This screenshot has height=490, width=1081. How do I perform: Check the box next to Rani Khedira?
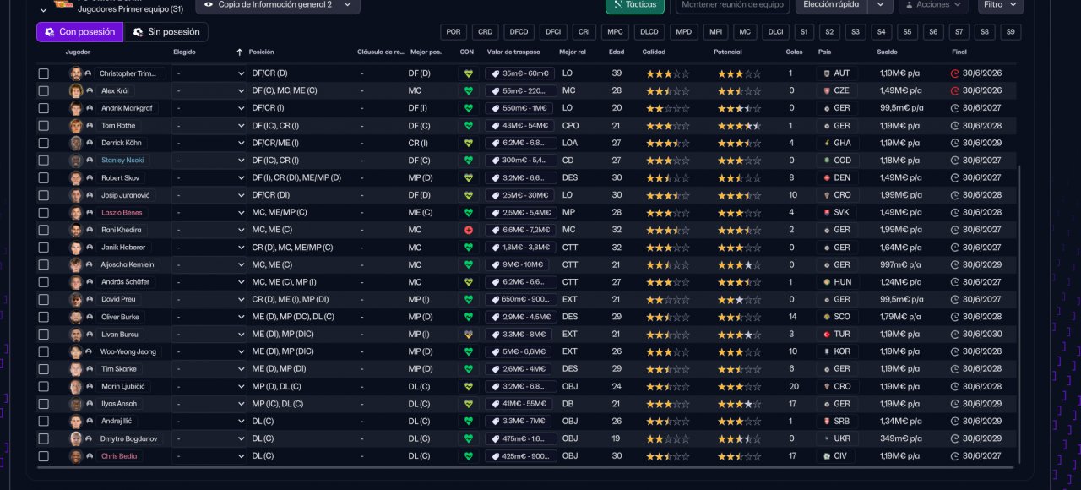(44, 230)
